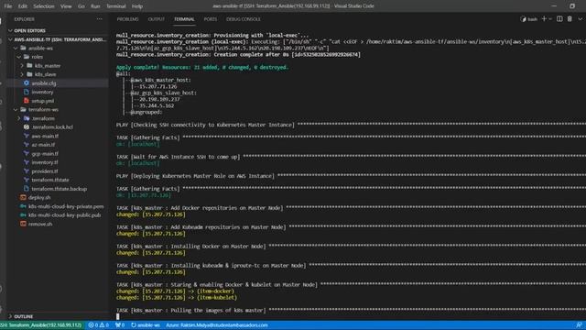Open SSH remote indicator in status bar
This screenshot has width=586, height=330.
click(x=42, y=325)
